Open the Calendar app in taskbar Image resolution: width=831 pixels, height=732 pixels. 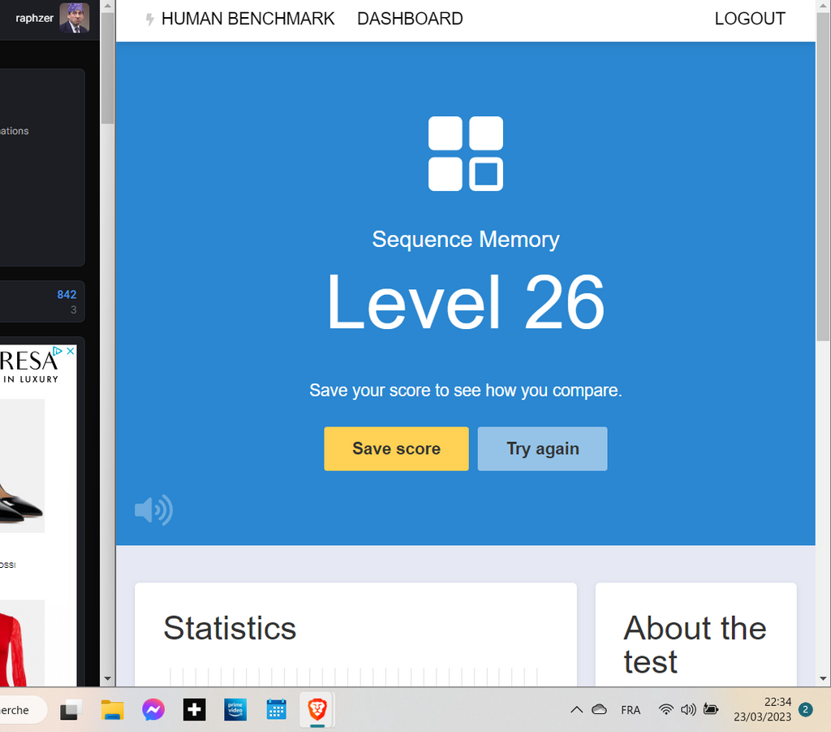[276, 710]
